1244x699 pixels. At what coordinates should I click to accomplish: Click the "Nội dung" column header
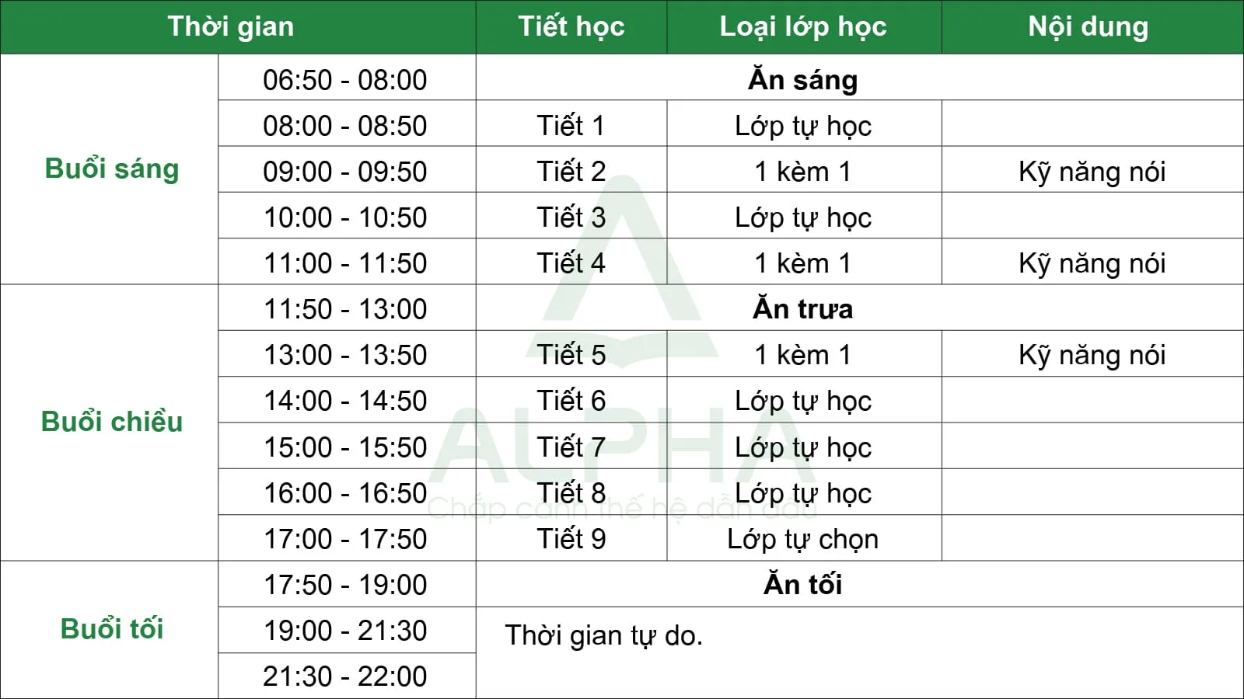click(x=1088, y=26)
